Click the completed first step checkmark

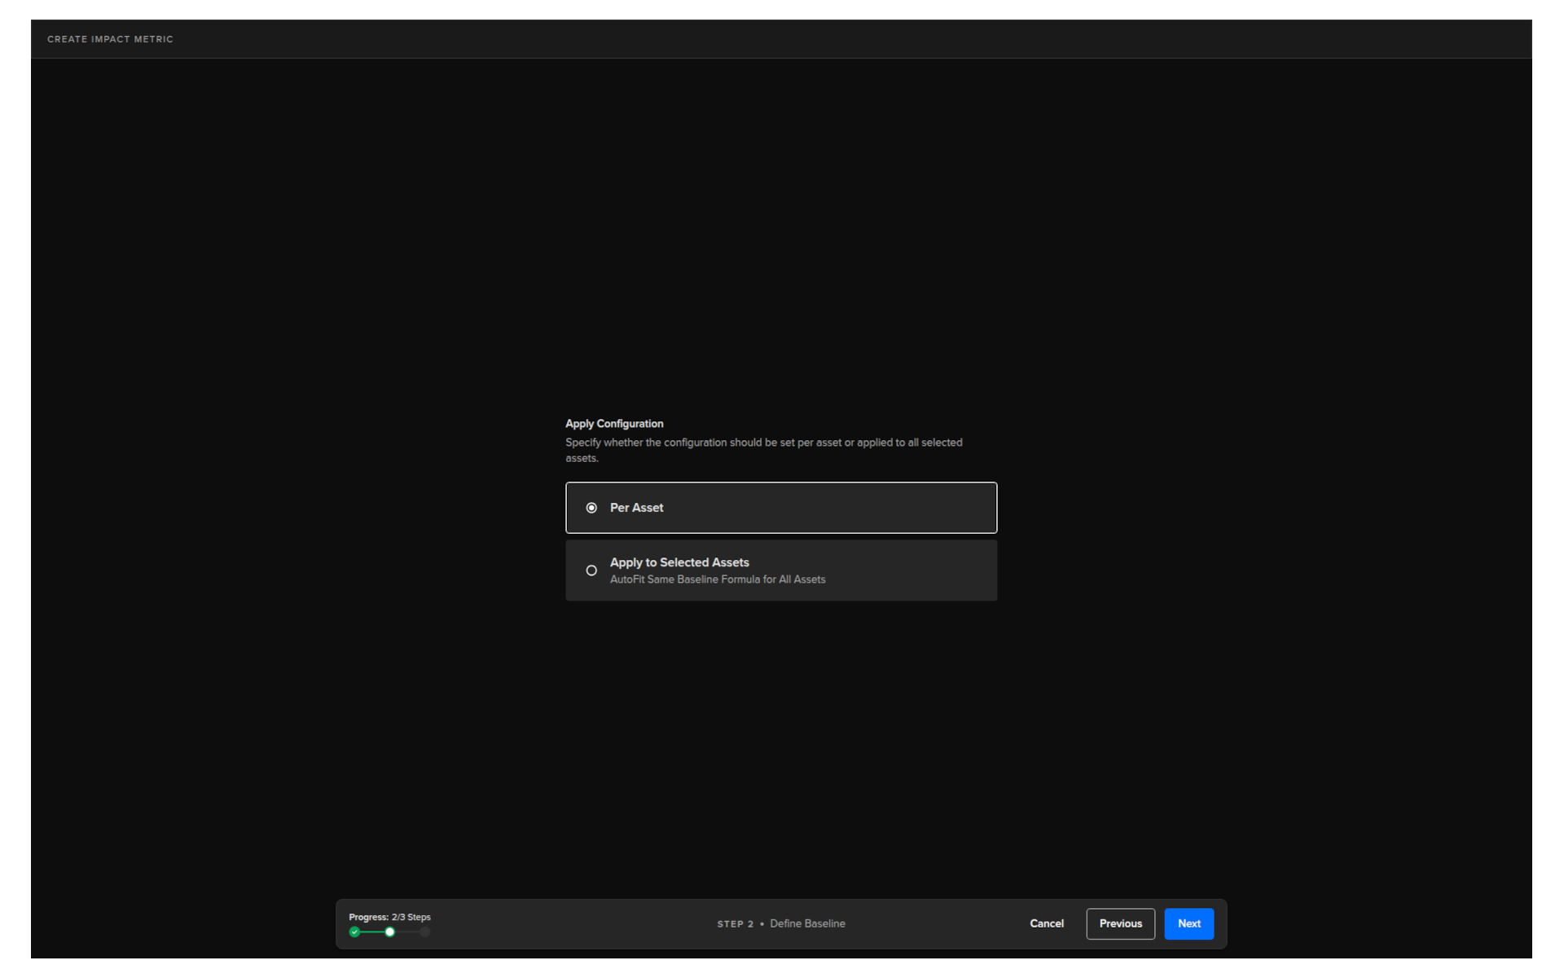(354, 932)
